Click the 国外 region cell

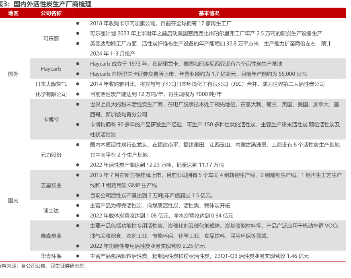pyautogui.click(x=13, y=74)
